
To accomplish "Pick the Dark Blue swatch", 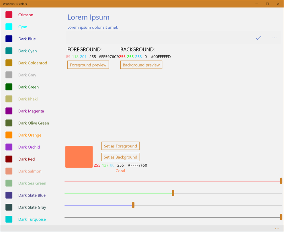I will 9,39.
